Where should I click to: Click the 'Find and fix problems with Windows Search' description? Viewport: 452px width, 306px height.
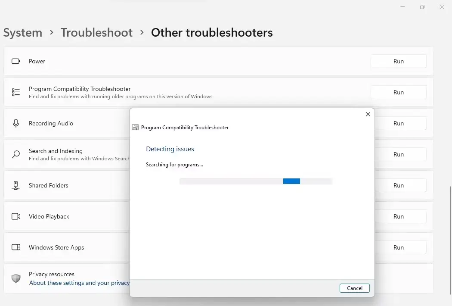point(79,159)
